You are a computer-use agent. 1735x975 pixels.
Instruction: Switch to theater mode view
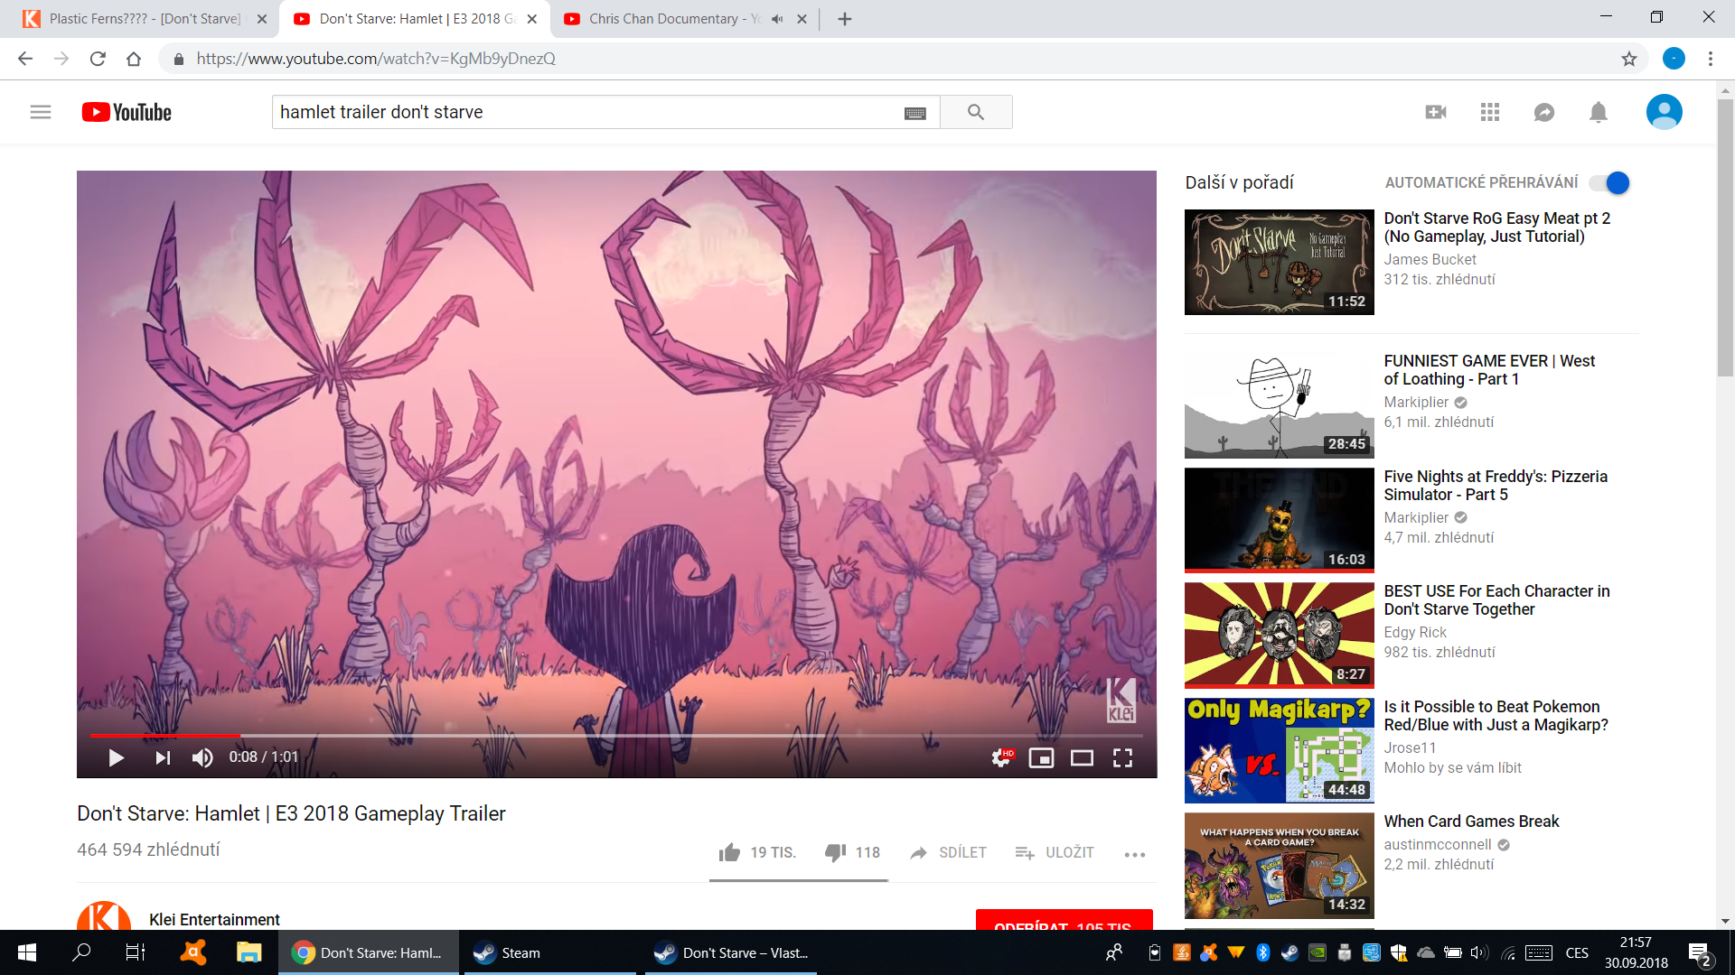click(1082, 758)
